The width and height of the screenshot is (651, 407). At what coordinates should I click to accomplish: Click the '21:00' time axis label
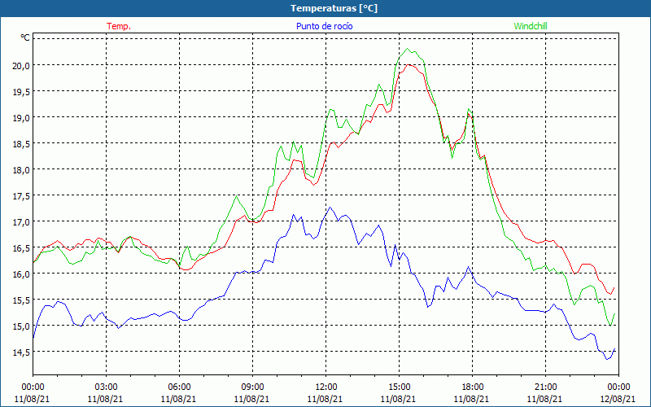click(545, 387)
